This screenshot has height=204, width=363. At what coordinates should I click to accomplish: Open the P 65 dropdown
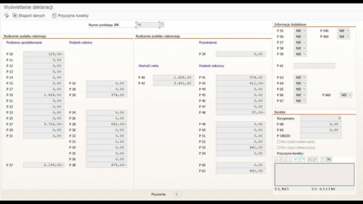click(300, 89)
